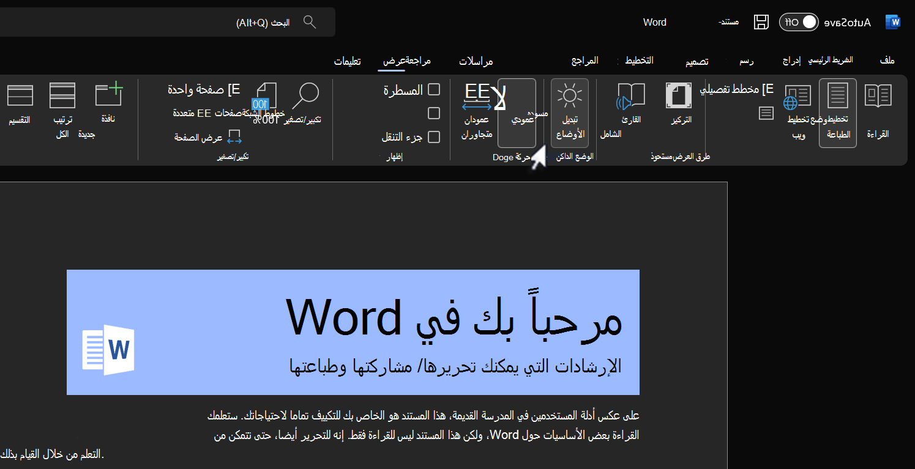
Task: Open the Review (مراجعة) tab
Action: [x=419, y=61]
